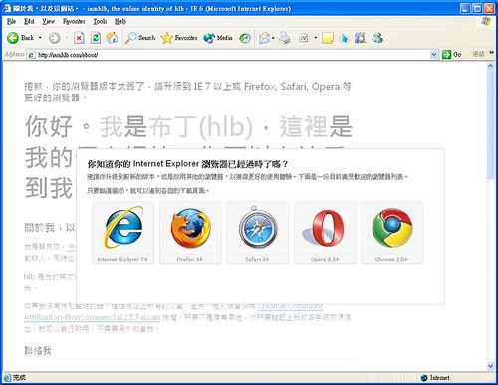Click the Mail envelope icon
This screenshot has height=385, width=498.
(265, 38)
